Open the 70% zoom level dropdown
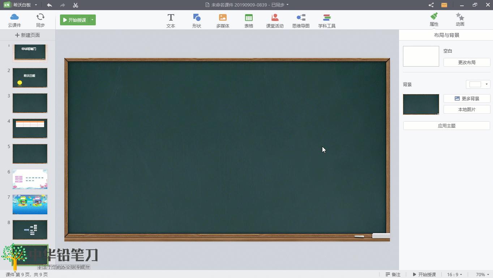 point(483,274)
